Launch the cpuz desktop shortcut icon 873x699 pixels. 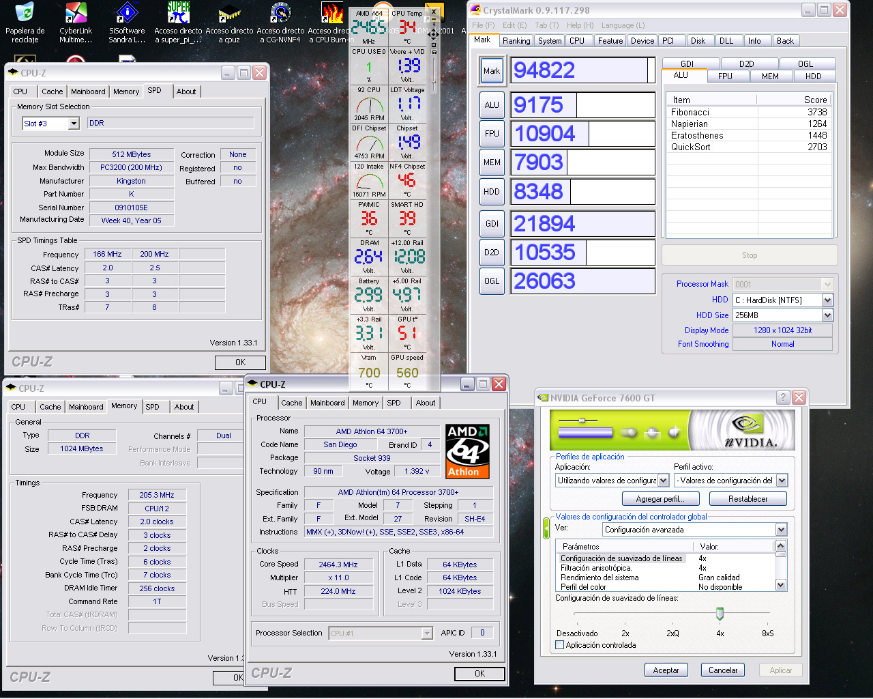coord(229,14)
